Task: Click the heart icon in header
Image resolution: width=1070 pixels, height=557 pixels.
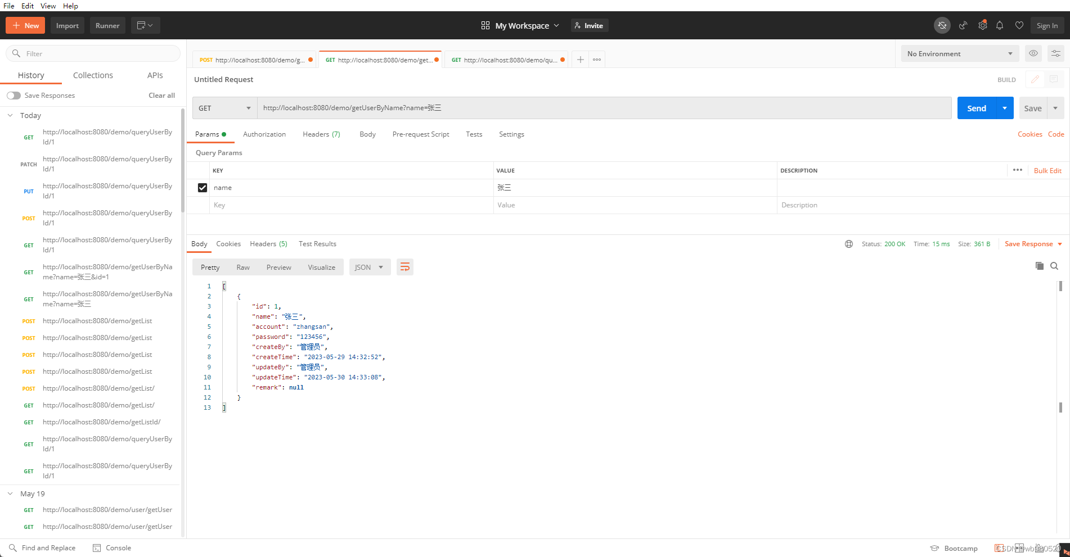Action: tap(1019, 25)
